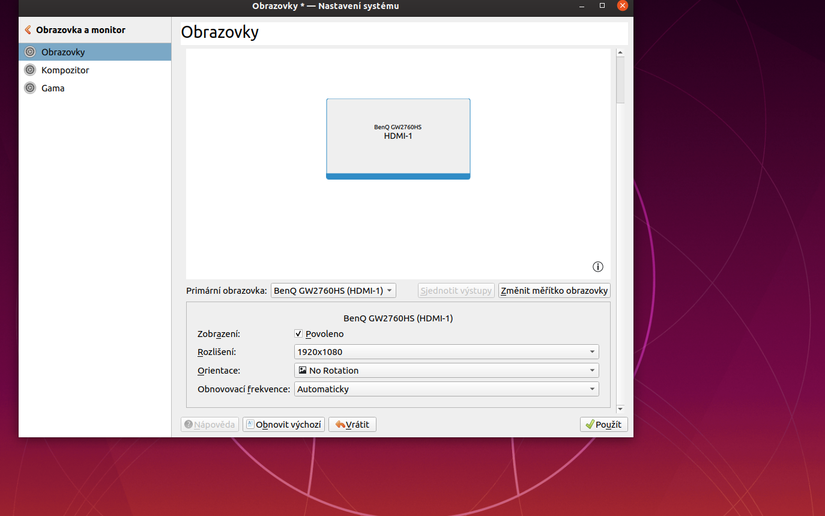The image size is (825, 516).
Task: Go back via the orange arrow beside "Obrazovka a monitor"
Action: (28, 29)
